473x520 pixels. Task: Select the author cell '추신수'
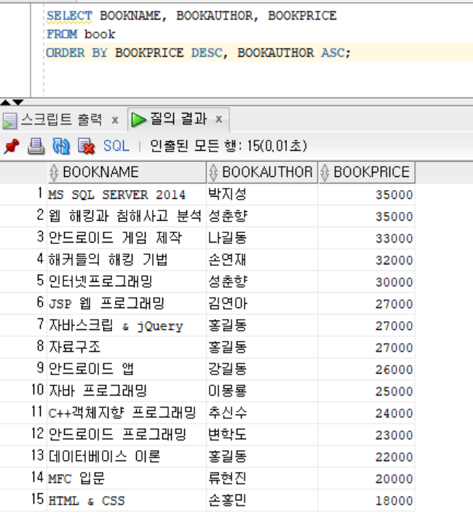262,413
